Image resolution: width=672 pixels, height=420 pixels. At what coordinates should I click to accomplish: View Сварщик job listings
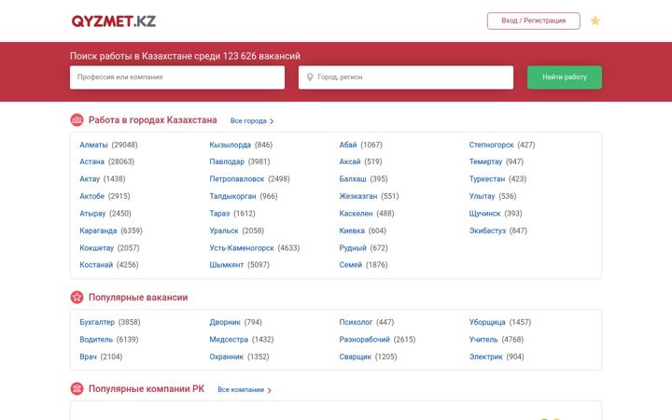[x=355, y=357]
